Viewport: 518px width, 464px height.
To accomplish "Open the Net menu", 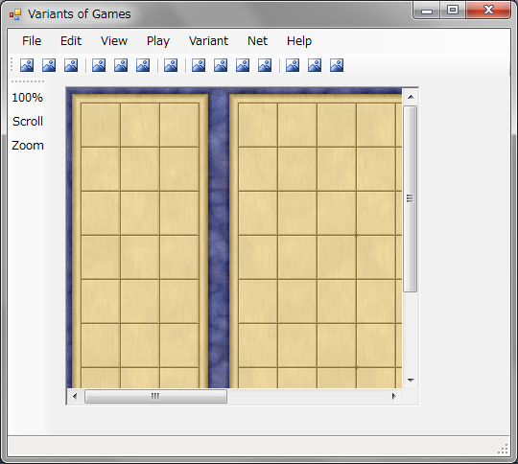I will point(257,41).
